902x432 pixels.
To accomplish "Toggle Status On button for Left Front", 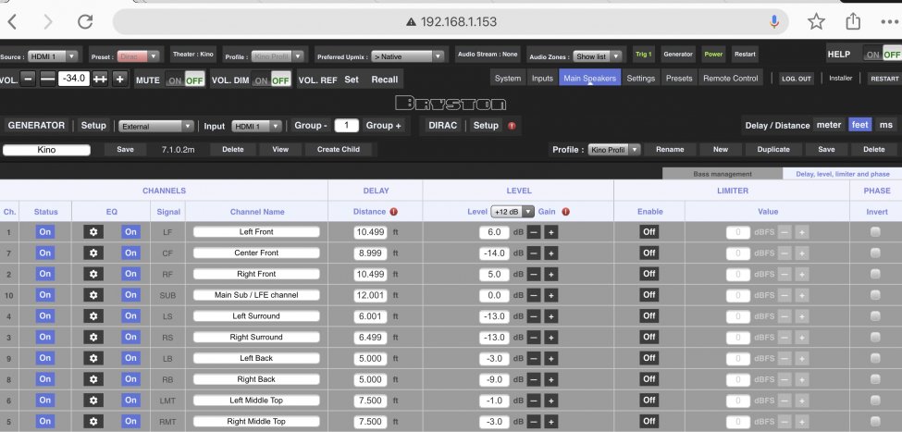I will 45,232.
